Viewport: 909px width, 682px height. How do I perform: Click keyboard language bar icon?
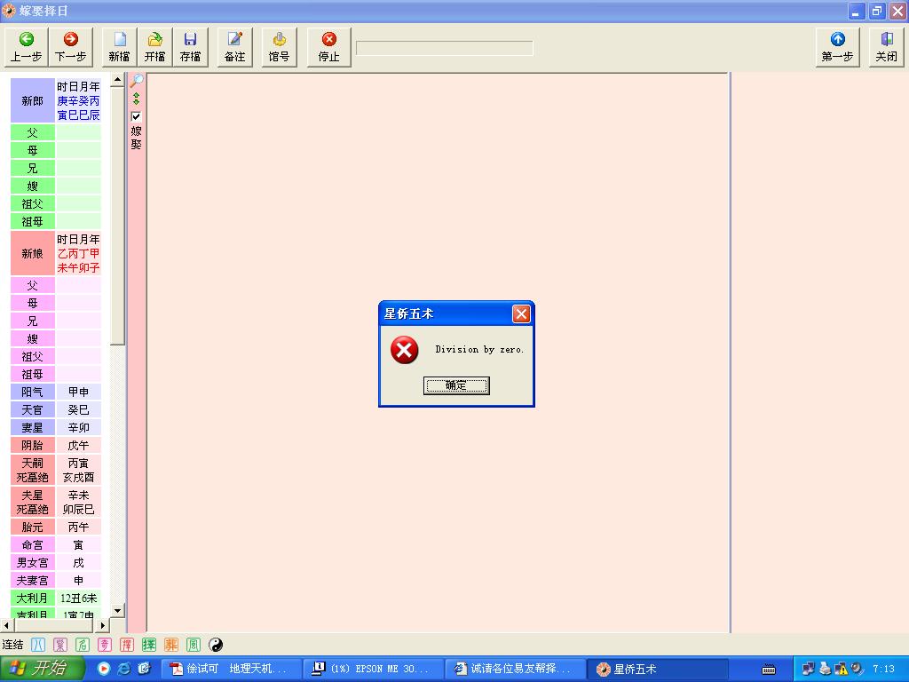[769, 670]
